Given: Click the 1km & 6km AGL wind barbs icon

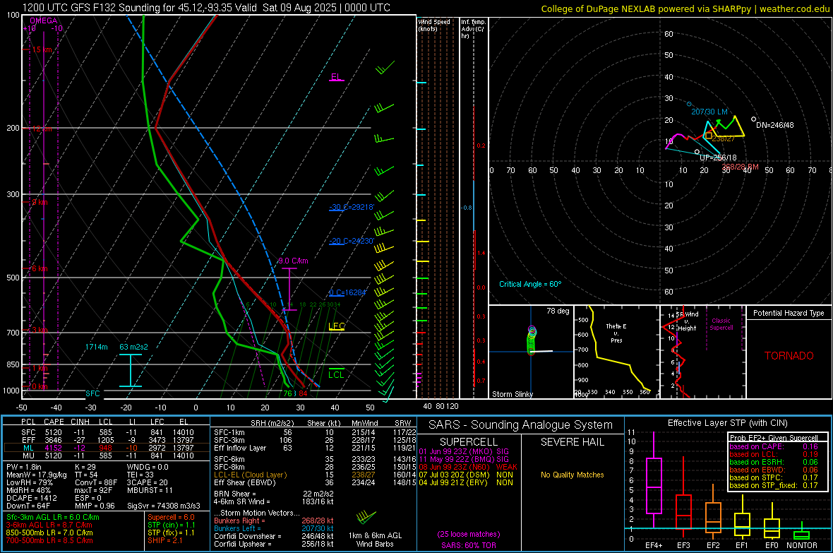Looking at the screenshot, I should [366, 517].
